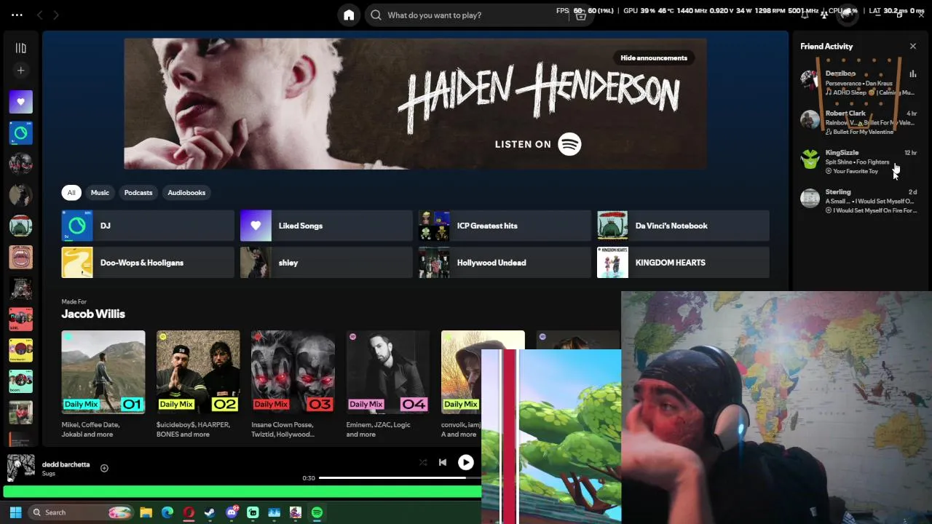Viewport: 932px width, 524px height.
Task: Open Dezziboo's profile picture
Action: (x=810, y=79)
